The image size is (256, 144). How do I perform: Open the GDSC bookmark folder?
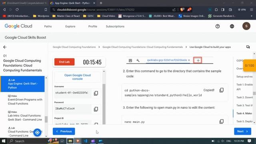pos(88,16)
